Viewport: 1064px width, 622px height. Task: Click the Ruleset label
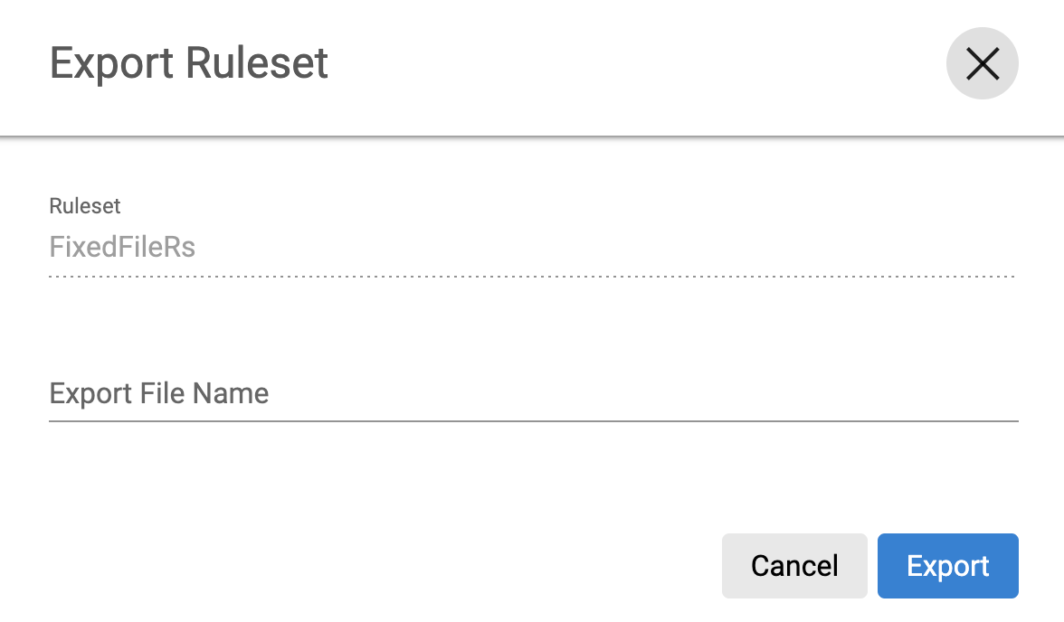point(85,206)
